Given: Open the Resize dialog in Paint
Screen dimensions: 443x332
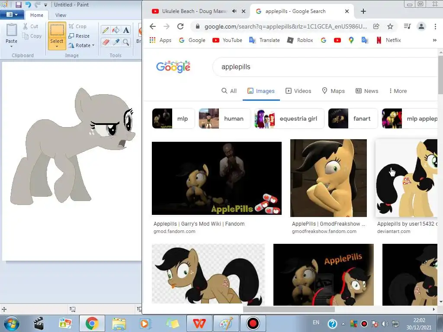Looking at the screenshot, I should coord(79,36).
